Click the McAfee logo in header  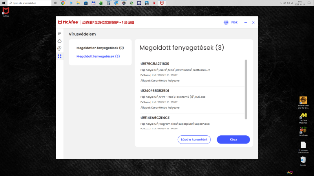68,22
